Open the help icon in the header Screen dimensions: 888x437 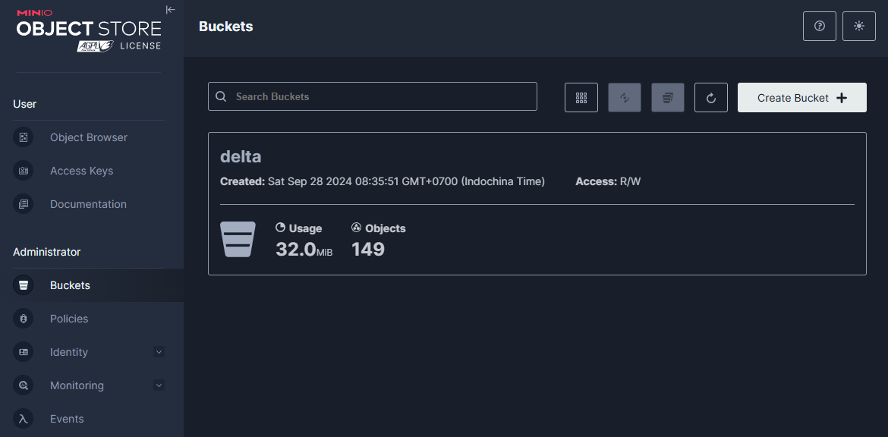(x=820, y=26)
